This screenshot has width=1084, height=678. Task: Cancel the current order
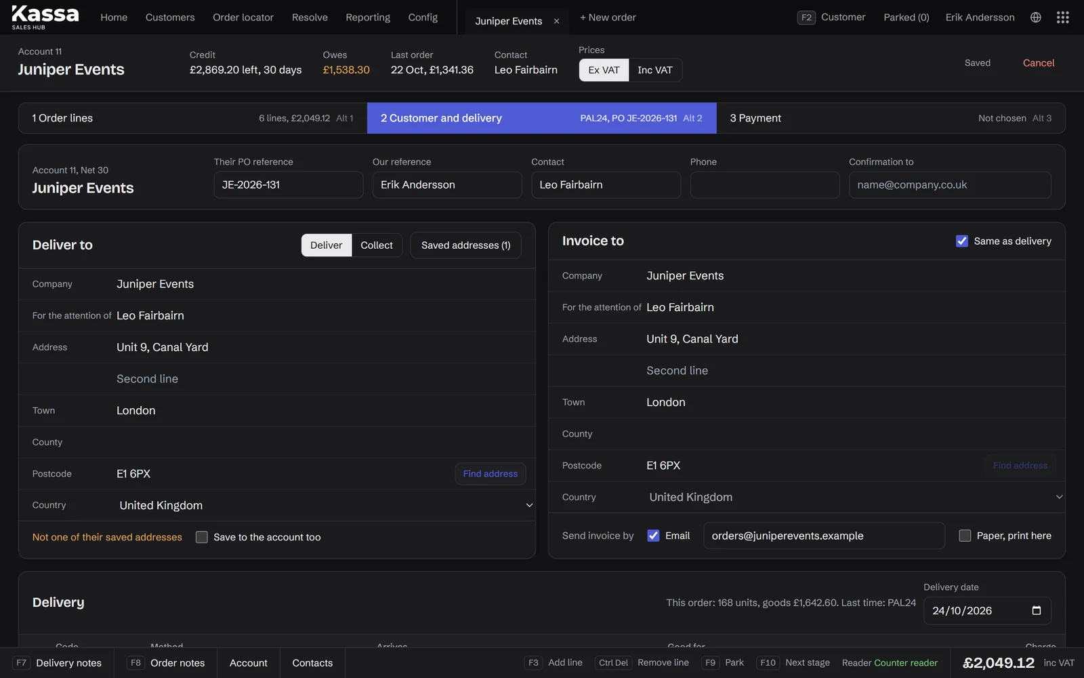pos(1039,63)
